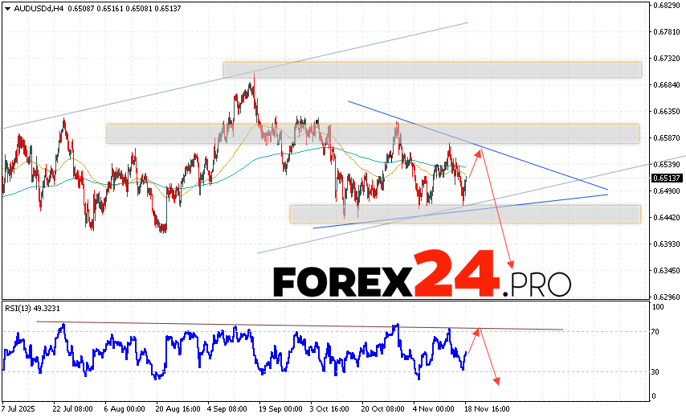Click the upward red arrow on the price chart

tap(476, 163)
